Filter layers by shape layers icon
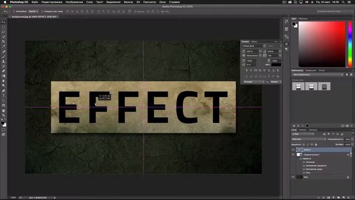 (338, 134)
